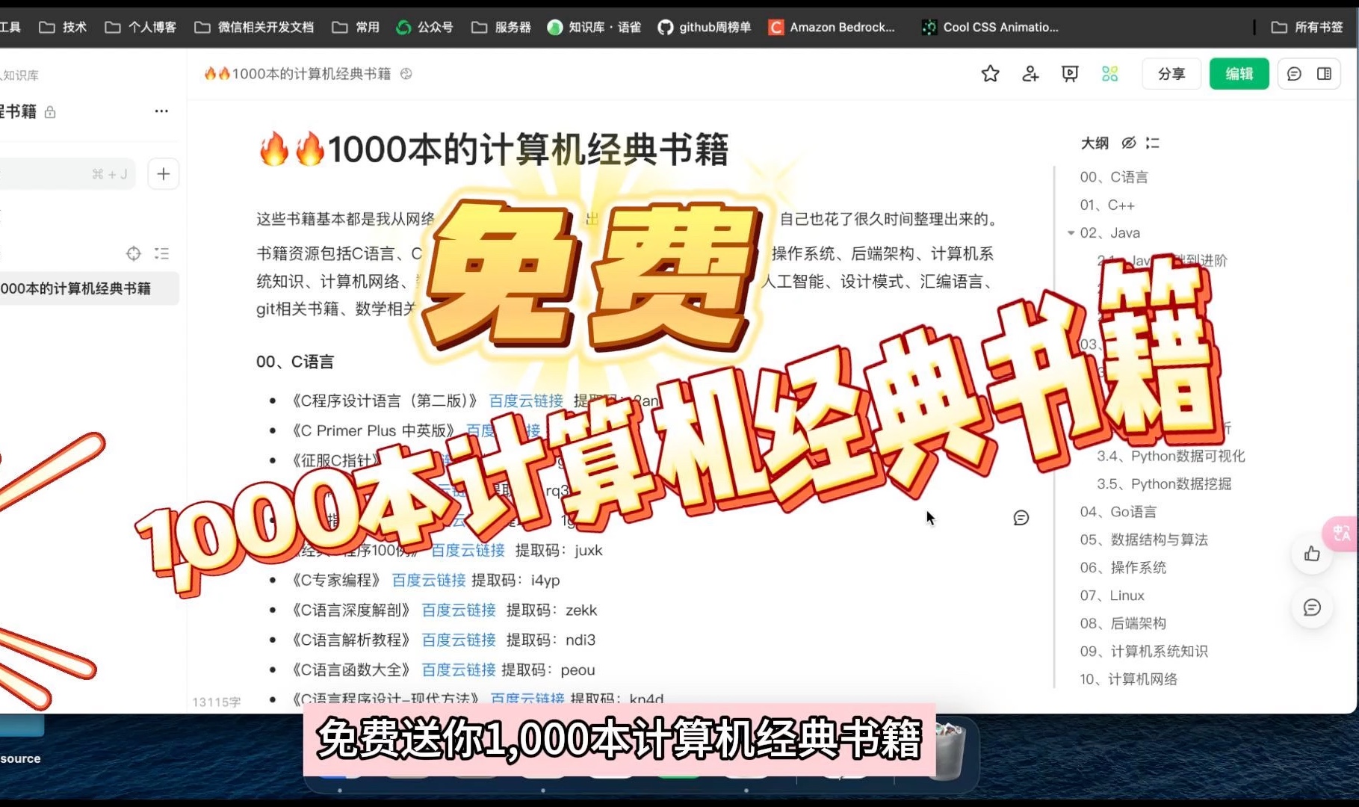
Task: Open the add collaborator icon
Action: coord(1030,73)
